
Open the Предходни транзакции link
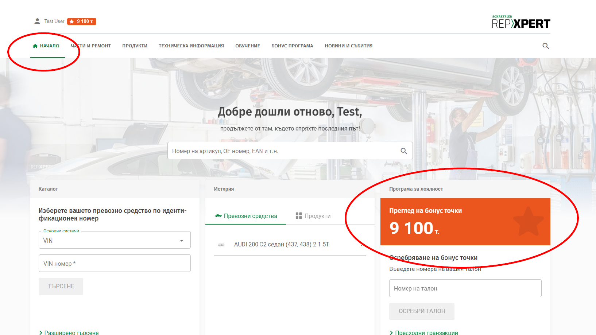click(x=424, y=332)
